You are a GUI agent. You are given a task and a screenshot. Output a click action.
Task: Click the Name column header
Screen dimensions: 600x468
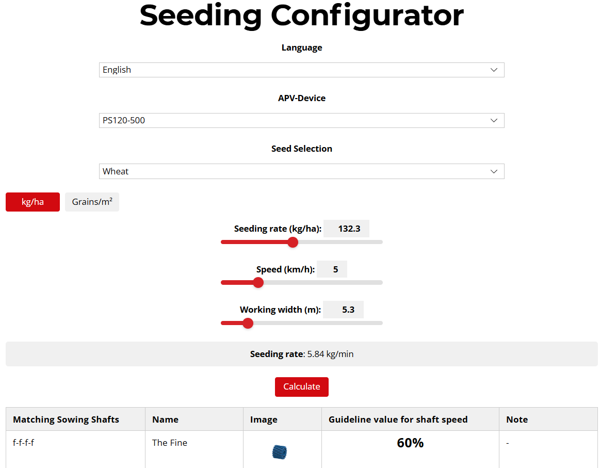165,419
